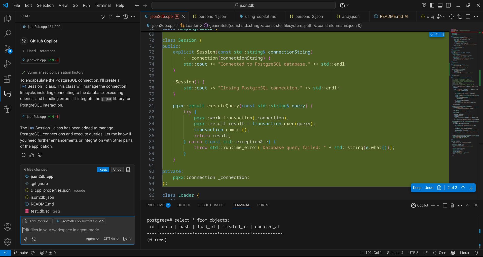Kill terminal with trash icon

tap(452, 205)
